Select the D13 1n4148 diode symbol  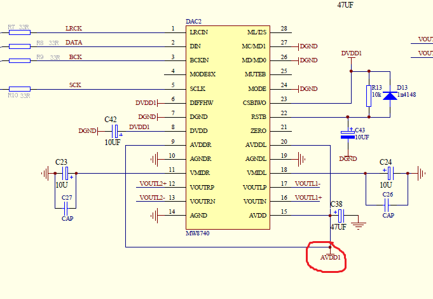tap(390, 95)
